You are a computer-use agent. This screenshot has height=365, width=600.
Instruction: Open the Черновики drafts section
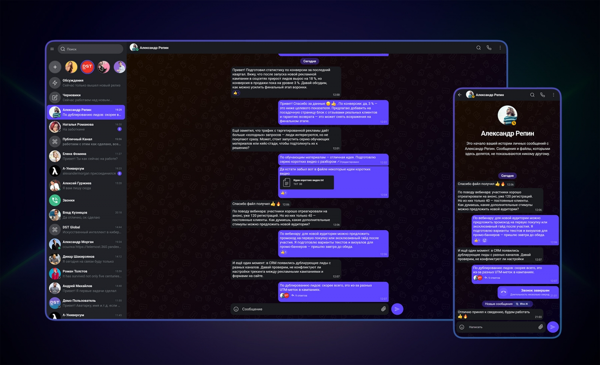coord(86,97)
